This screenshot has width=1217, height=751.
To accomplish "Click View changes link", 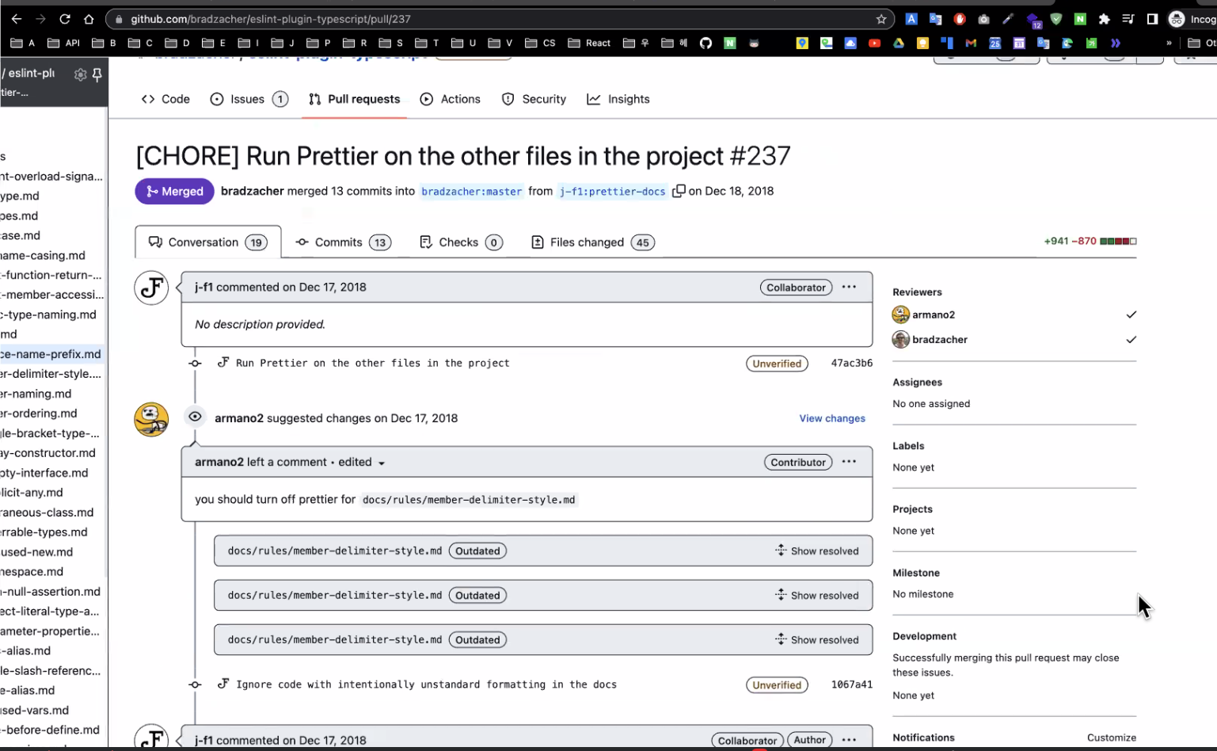I will (832, 418).
